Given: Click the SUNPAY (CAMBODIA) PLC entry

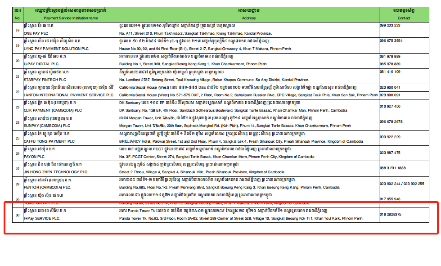Looking at the screenshot, I should (x=49, y=126).
